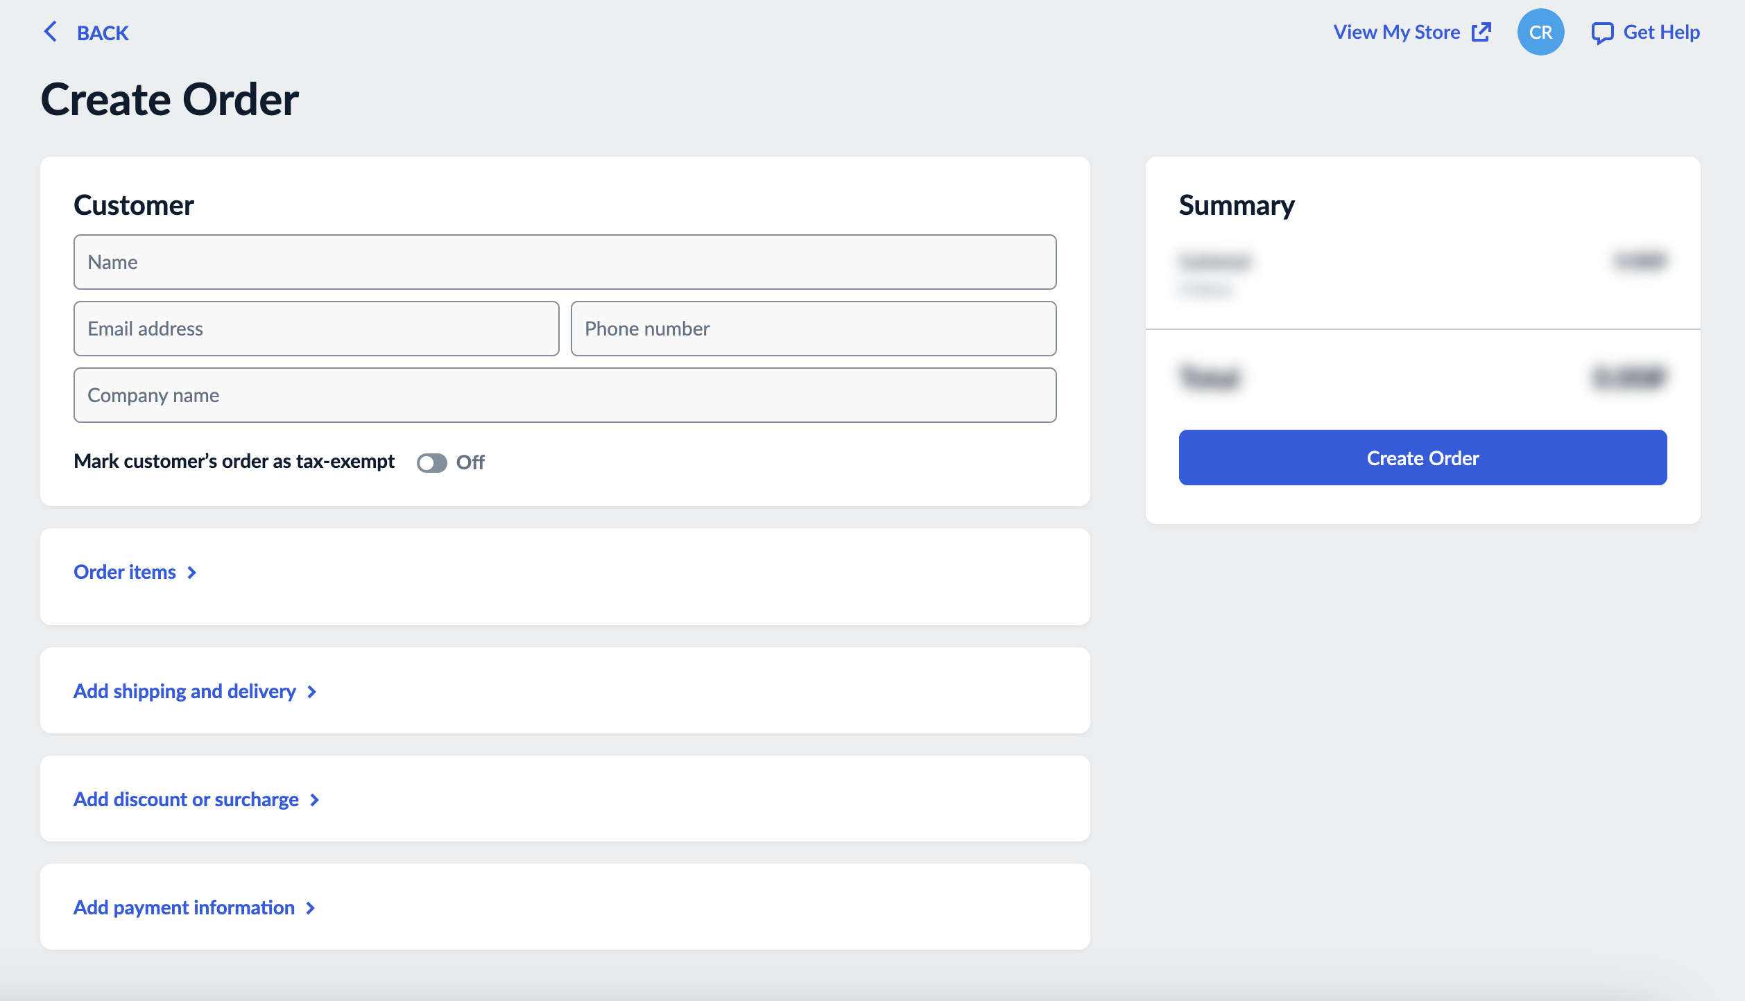1745x1001 pixels.
Task: Focus the customer Name field
Action: [x=565, y=262]
